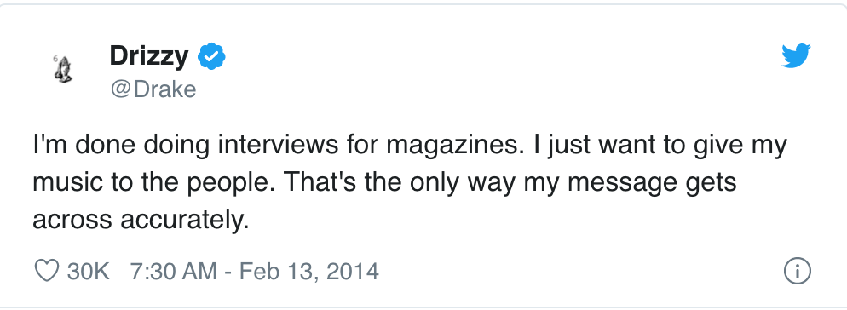The width and height of the screenshot is (847, 310).
Task: Open Twitter via the blue bird logo
Action: [x=796, y=55]
